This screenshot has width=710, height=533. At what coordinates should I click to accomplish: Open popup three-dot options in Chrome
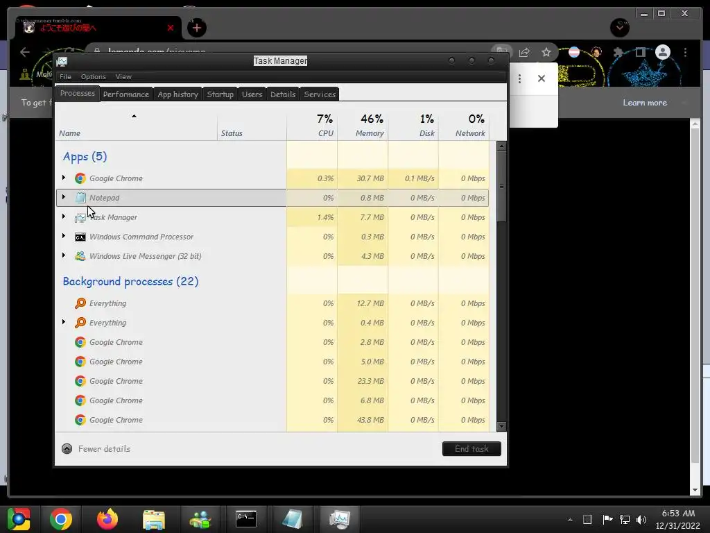point(519,78)
